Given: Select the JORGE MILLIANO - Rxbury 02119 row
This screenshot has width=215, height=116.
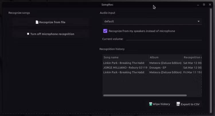Looking at the screenshot, I should pos(152,68).
